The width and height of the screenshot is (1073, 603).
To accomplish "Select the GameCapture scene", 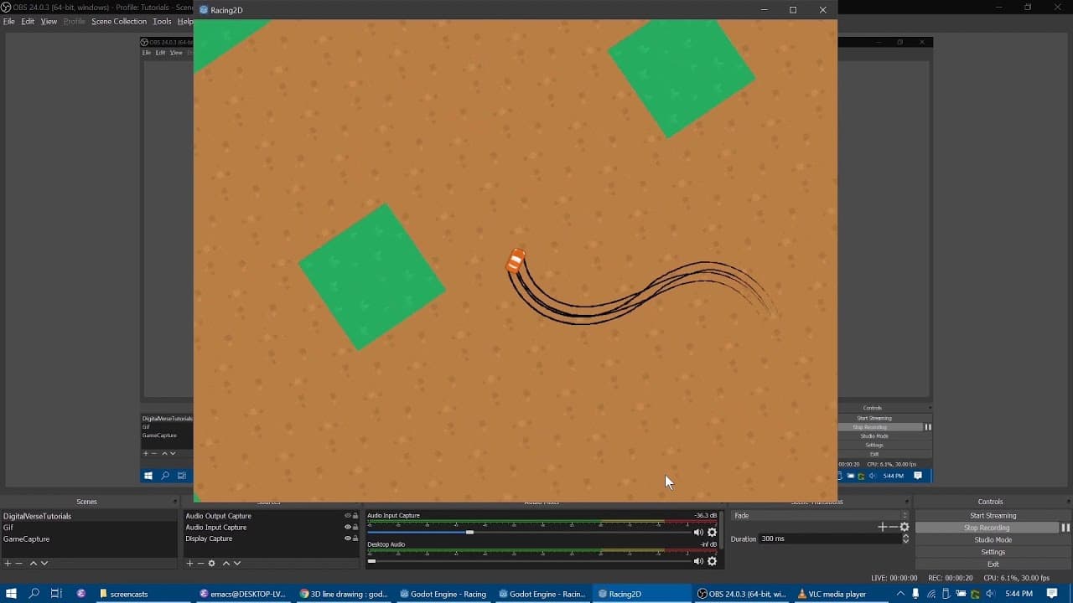I will [x=89, y=539].
